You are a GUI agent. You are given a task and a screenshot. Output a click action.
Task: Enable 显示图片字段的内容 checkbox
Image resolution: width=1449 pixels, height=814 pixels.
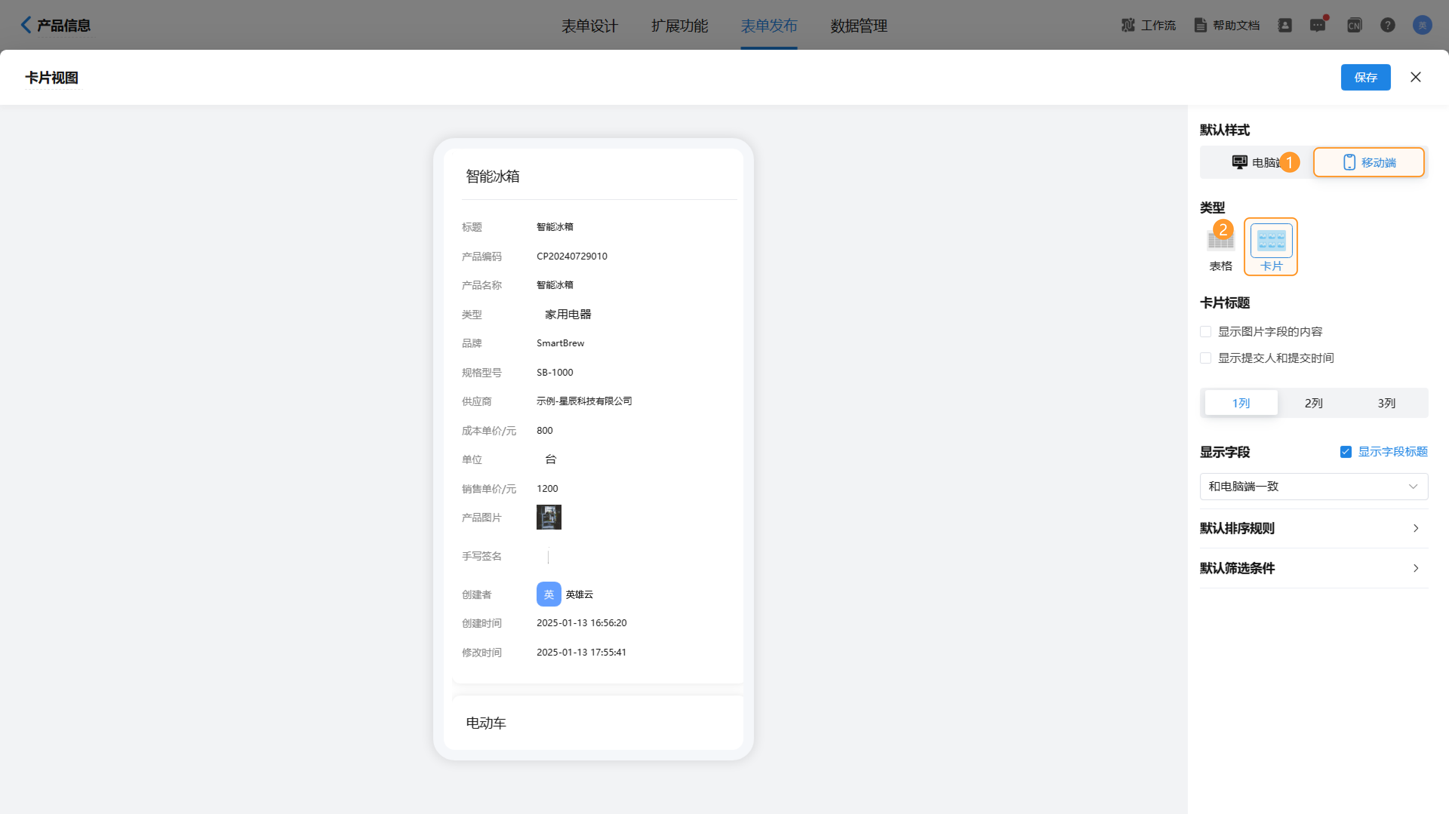(x=1206, y=332)
